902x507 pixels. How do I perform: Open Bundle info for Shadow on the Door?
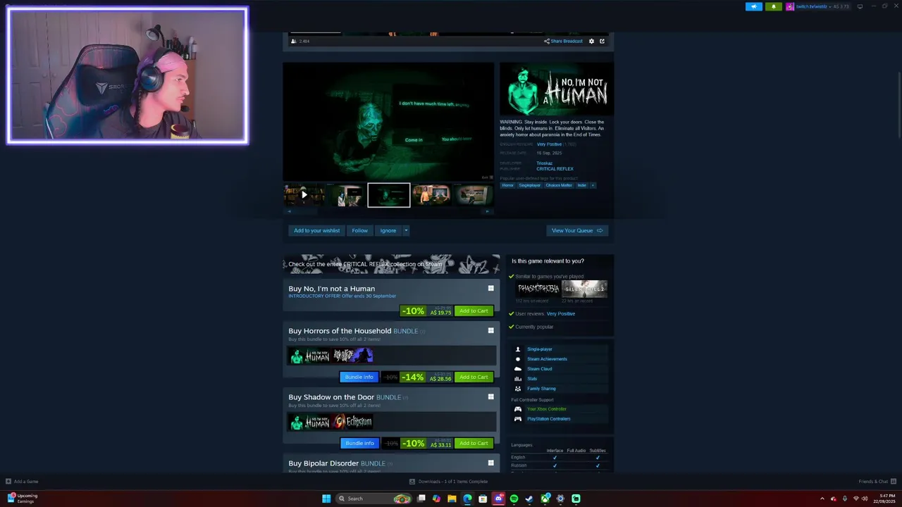[359, 443]
